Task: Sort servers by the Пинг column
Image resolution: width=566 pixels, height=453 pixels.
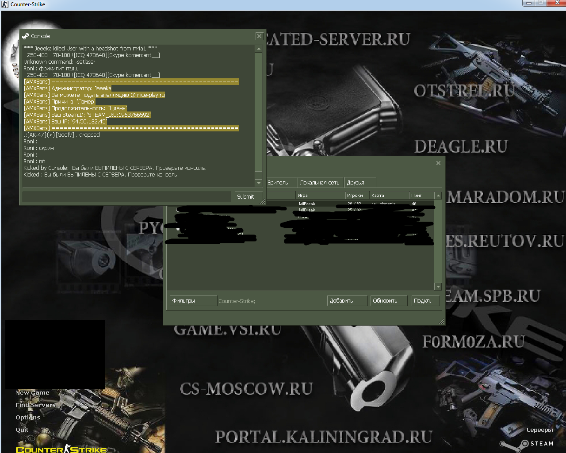Action: click(422, 196)
